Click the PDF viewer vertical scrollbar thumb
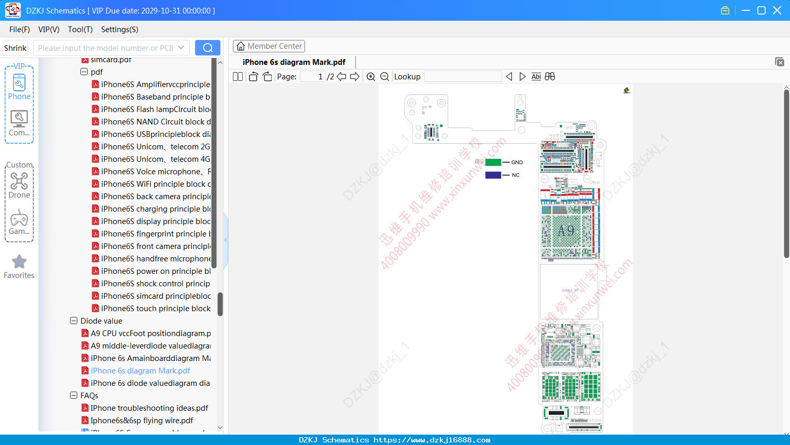Screen dimensions: 790x445 (786, 174)
